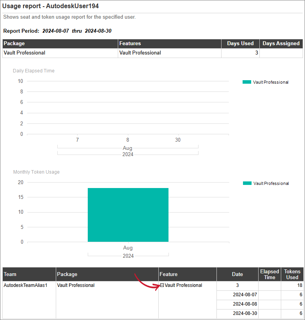305x320 pixels.
Task: Click the Usage report - AutodeskUser194 title
Action: click(x=50, y=6)
